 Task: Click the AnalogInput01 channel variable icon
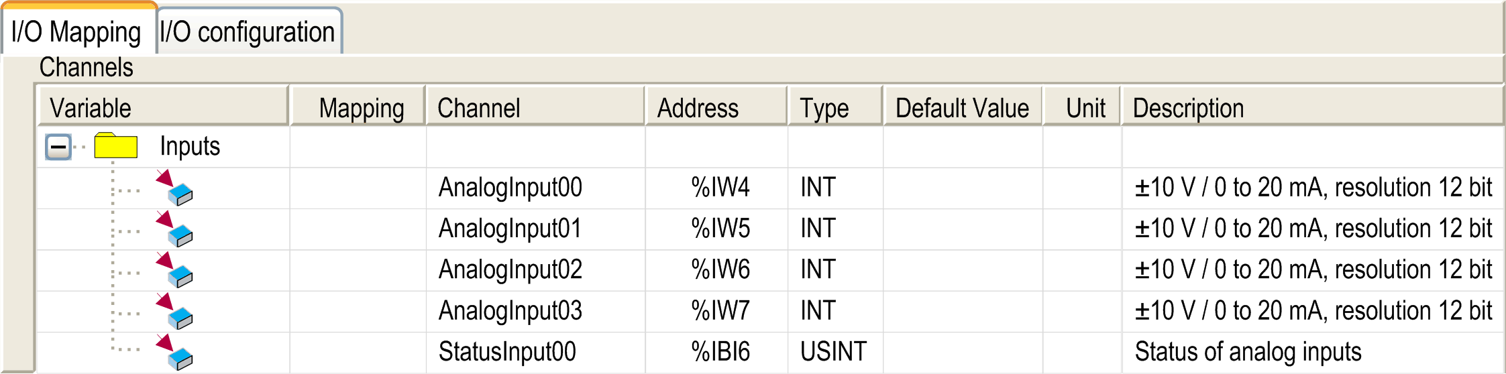tap(175, 229)
